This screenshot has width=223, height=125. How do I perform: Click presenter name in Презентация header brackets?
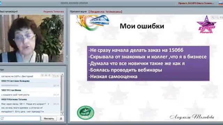pyautogui.click(x=105, y=12)
